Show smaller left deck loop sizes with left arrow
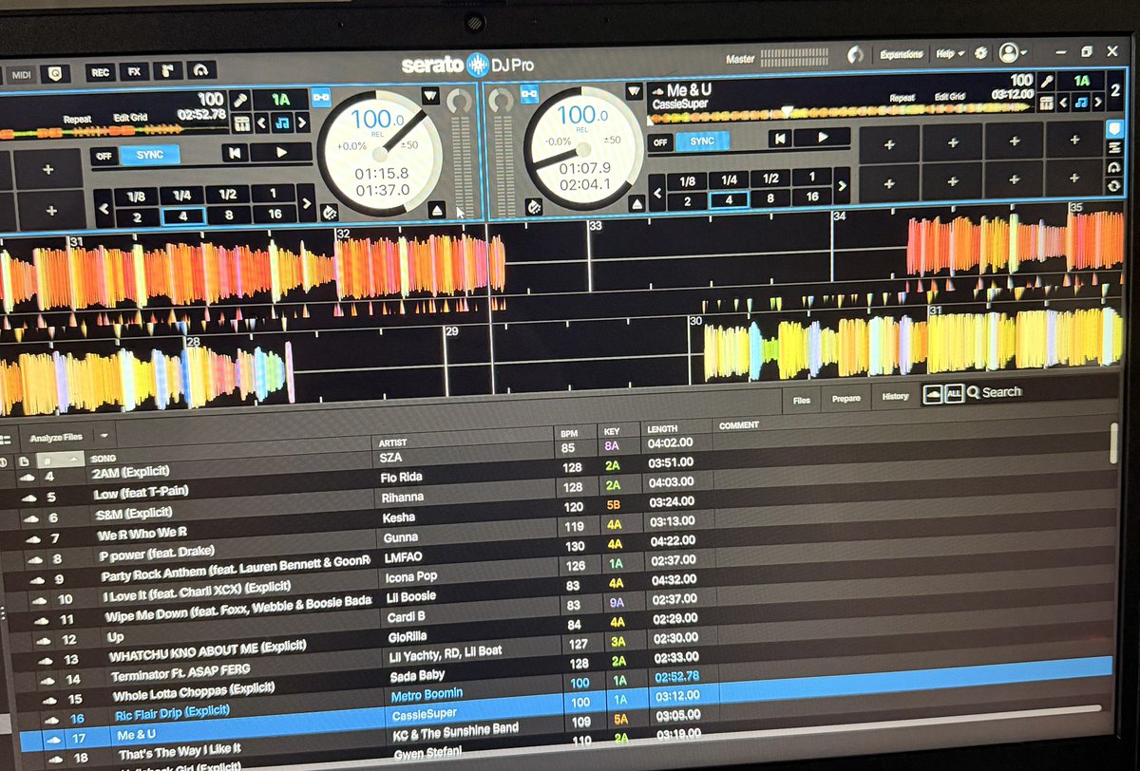The height and width of the screenshot is (771, 1140). click(x=103, y=207)
